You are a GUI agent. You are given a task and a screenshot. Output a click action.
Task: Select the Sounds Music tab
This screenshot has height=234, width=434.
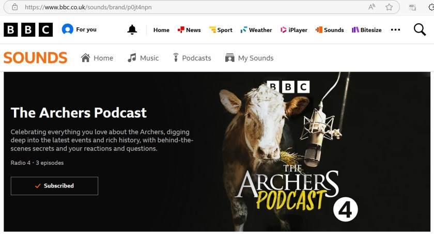144,58
